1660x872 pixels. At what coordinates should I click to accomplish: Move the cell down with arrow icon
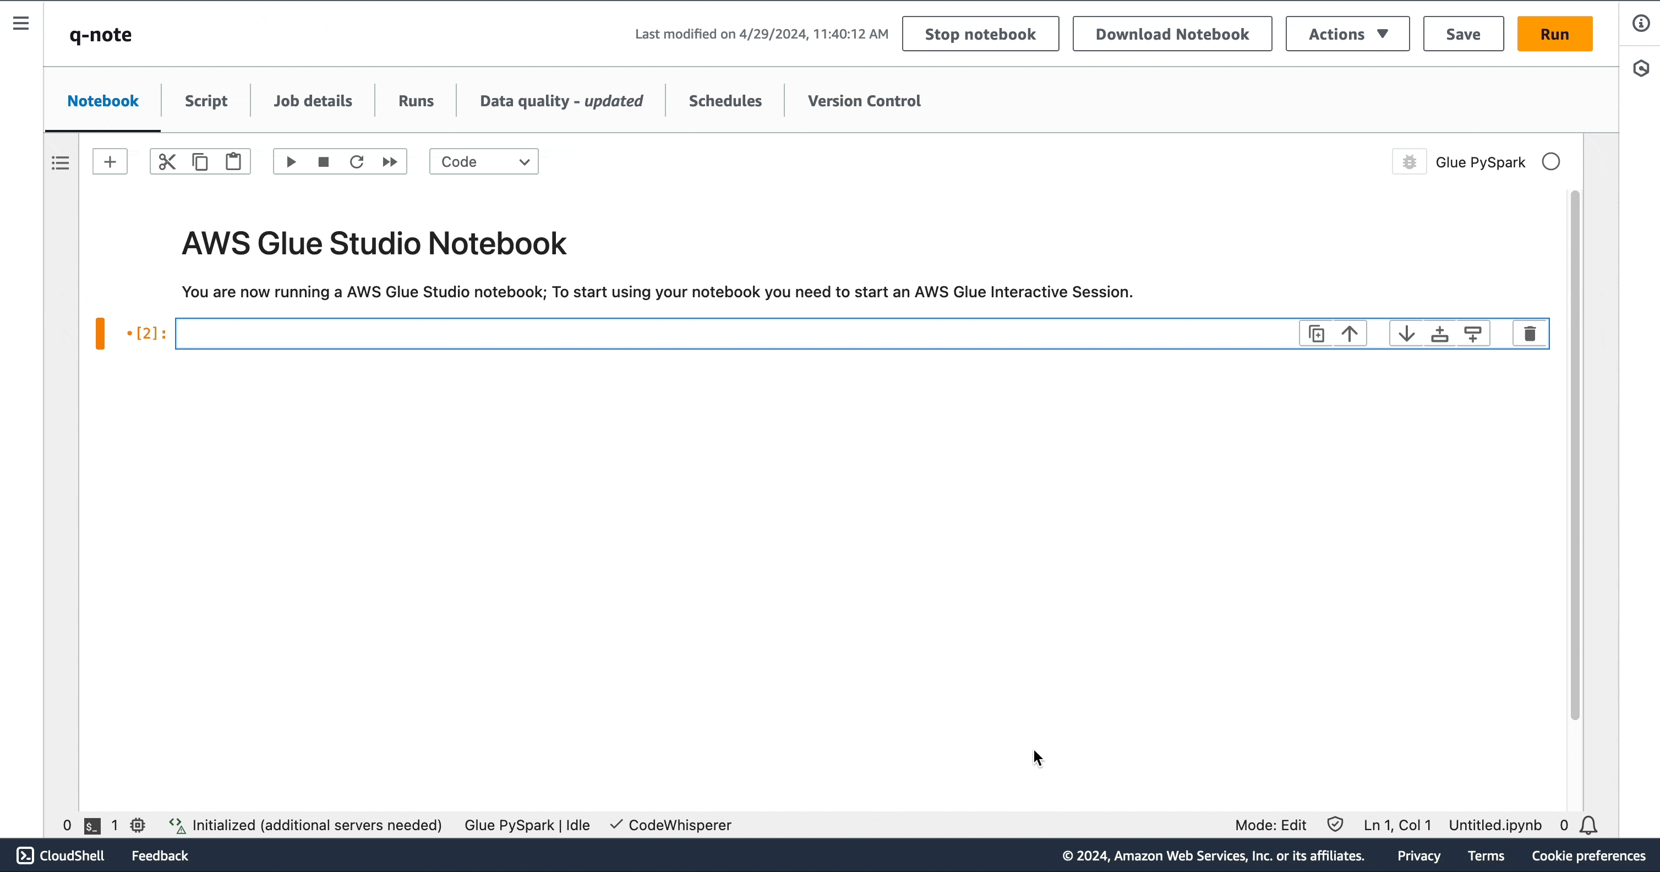[1406, 334]
